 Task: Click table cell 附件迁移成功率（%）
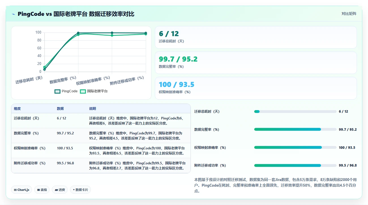coord(30,163)
